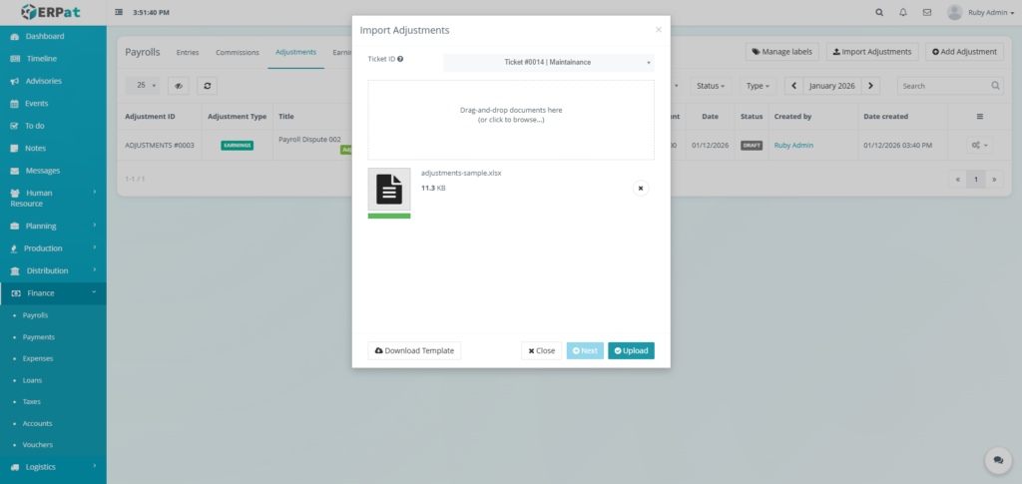Open page size 25 dropdown
The width and height of the screenshot is (1022, 484).
point(142,86)
